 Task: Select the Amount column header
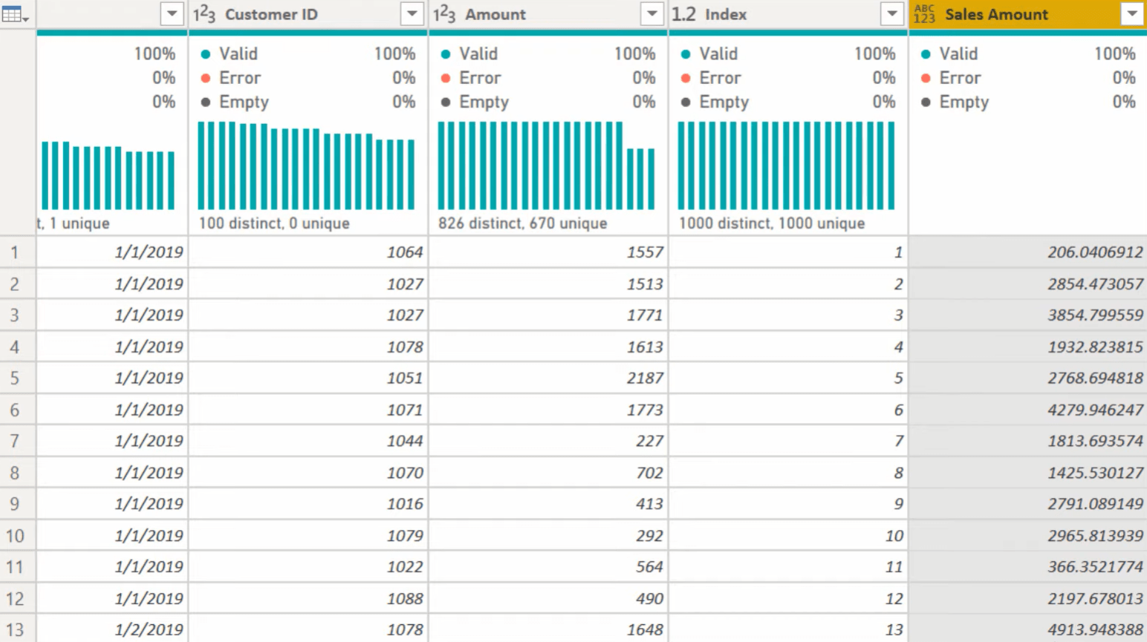(548, 14)
